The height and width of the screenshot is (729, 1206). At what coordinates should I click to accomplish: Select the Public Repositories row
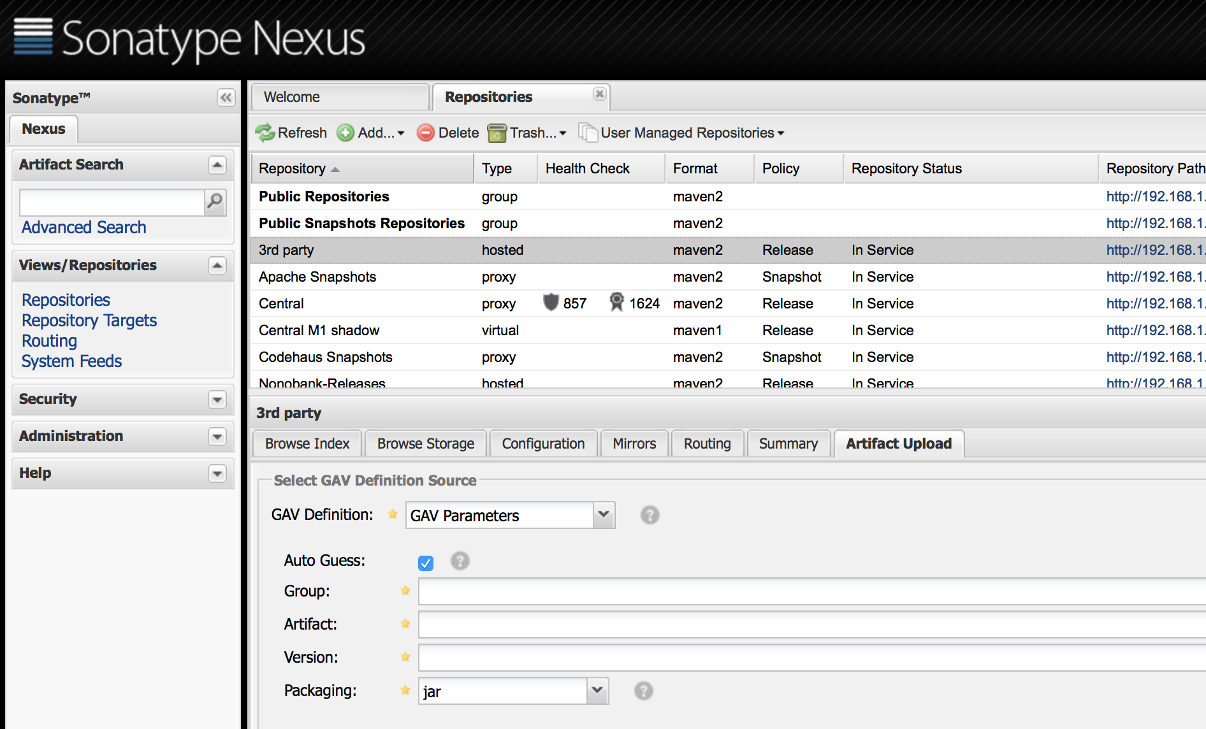pos(727,196)
